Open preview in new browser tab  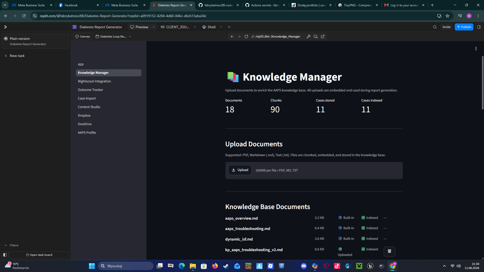point(323,37)
